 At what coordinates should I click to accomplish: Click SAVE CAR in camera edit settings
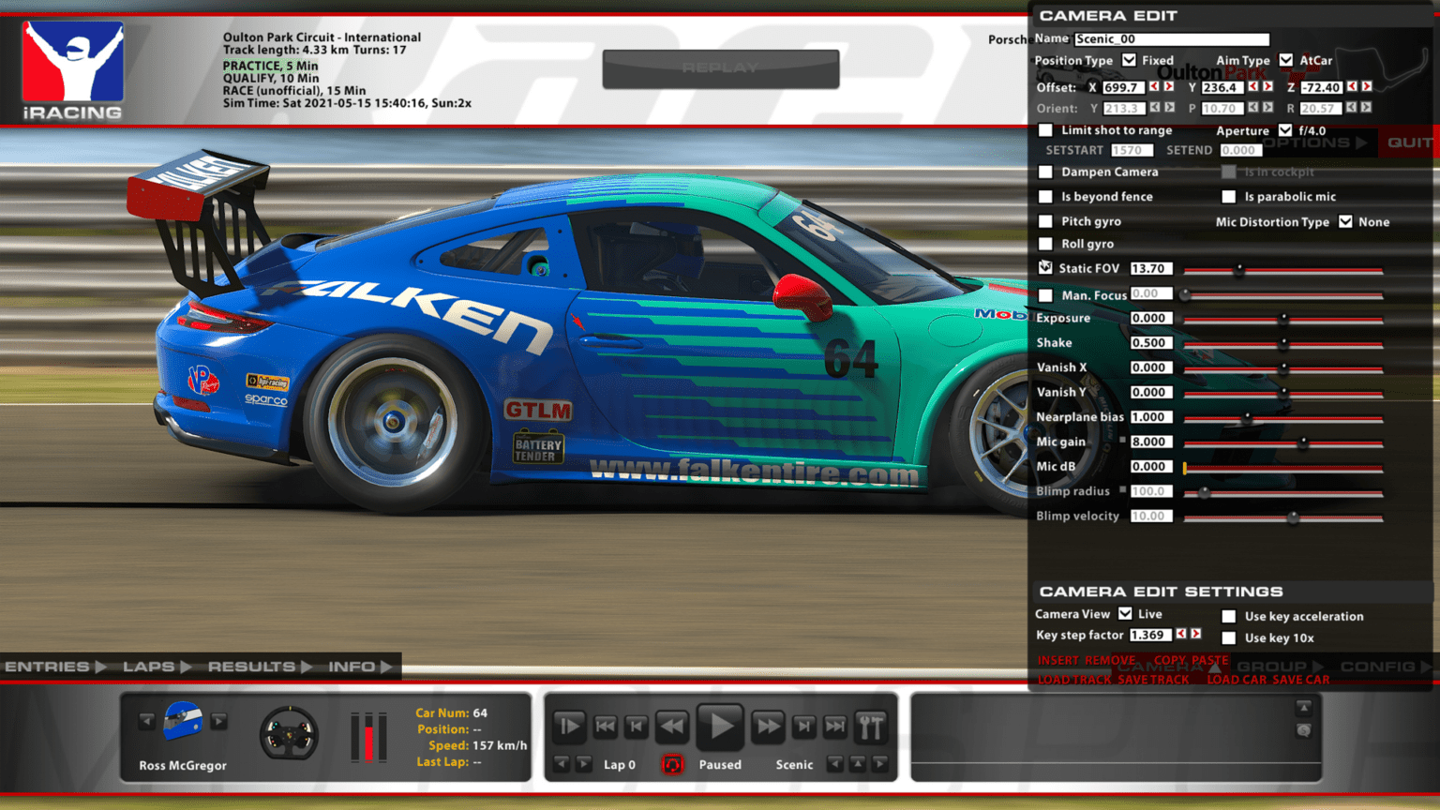(x=1301, y=680)
